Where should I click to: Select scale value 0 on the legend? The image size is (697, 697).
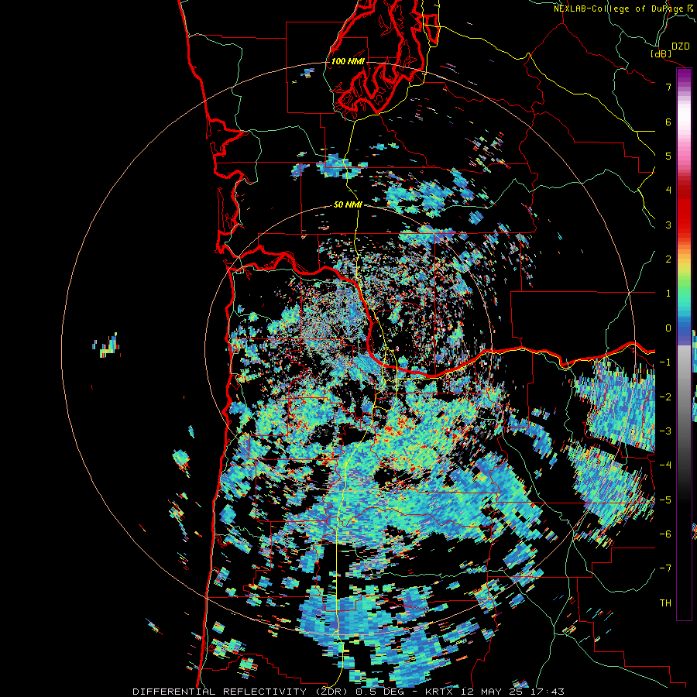point(668,328)
